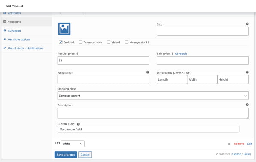This screenshot has width=256, height=162.
Task: Click the Sale price input field
Action: coord(203,60)
